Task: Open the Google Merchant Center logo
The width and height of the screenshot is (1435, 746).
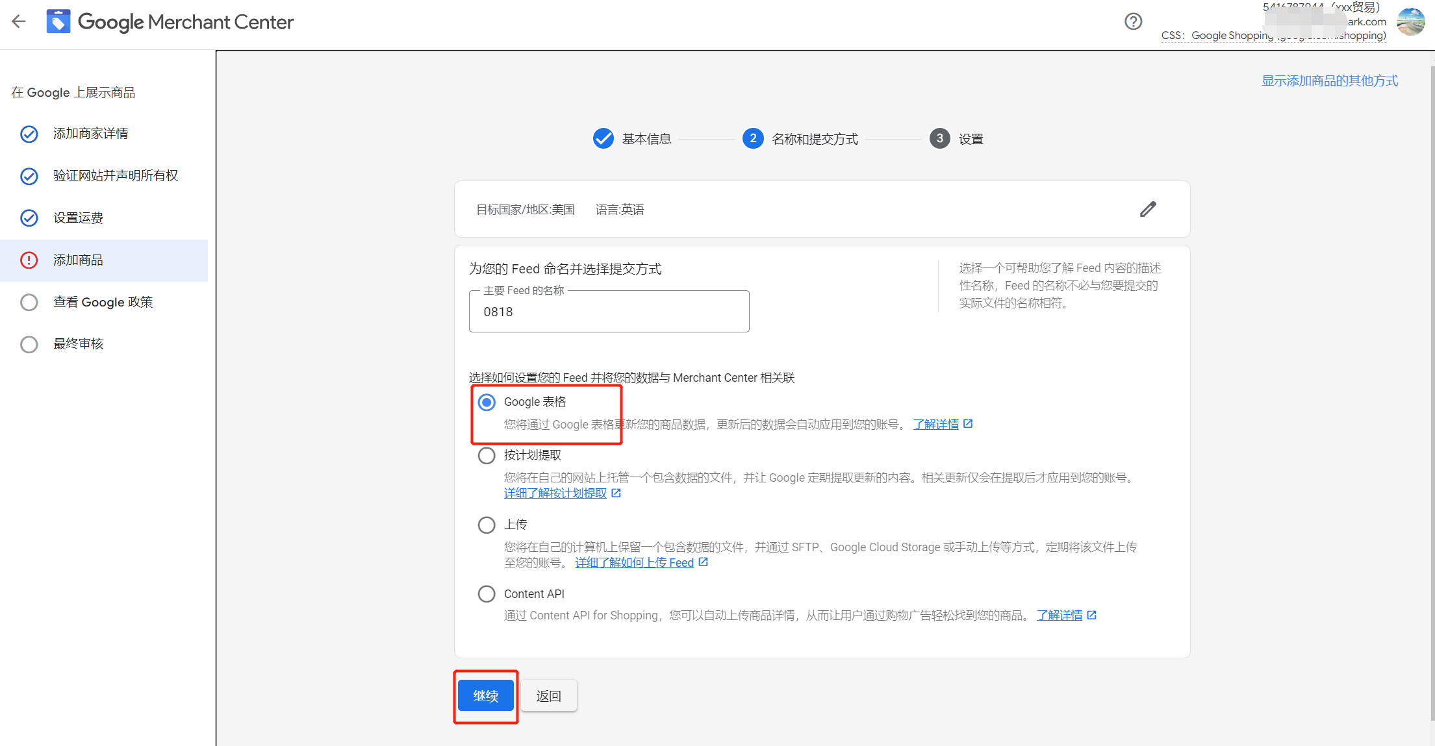Action: 170,22
